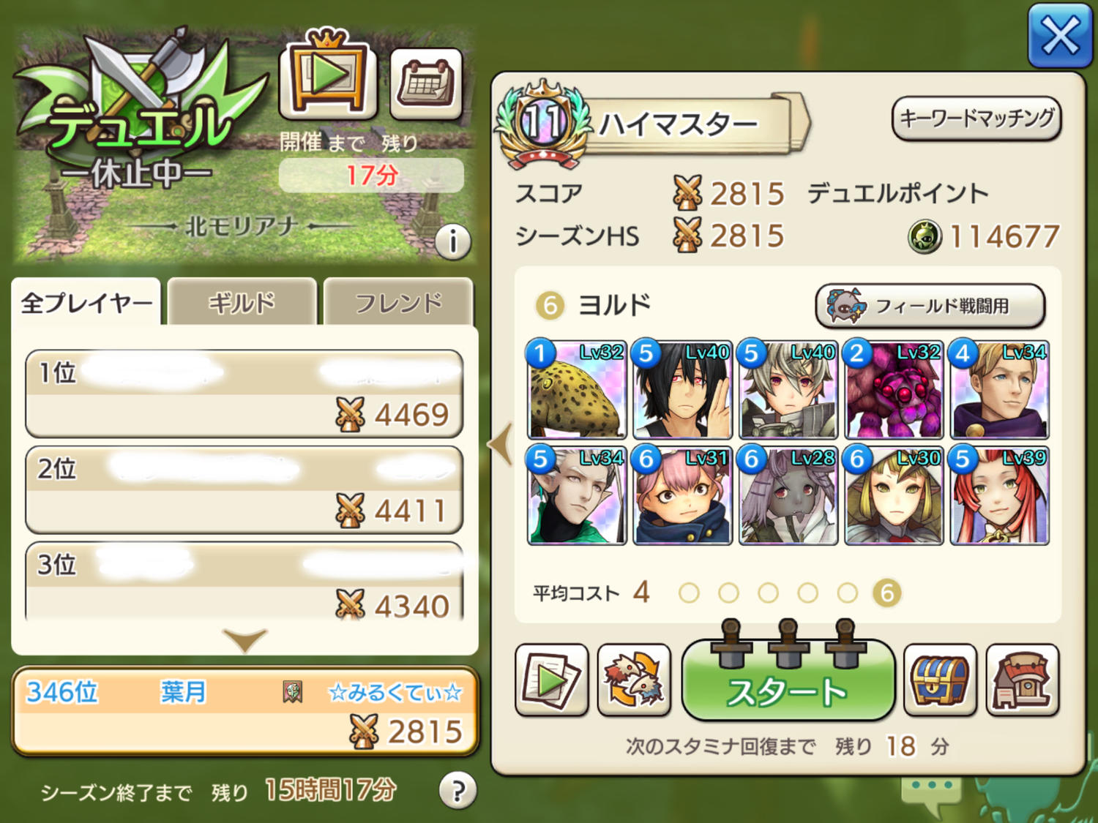Screen dimensions: 1098x823
Task: Open the help question mark icon
Action: click(x=457, y=791)
